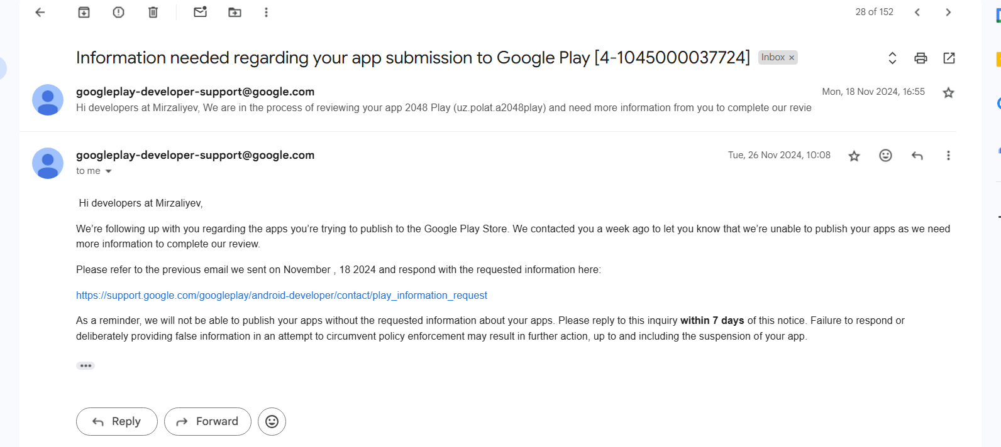Report this conversation as spam
Image resolution: width=1001 pixels, height=447 pixels.
118,13
